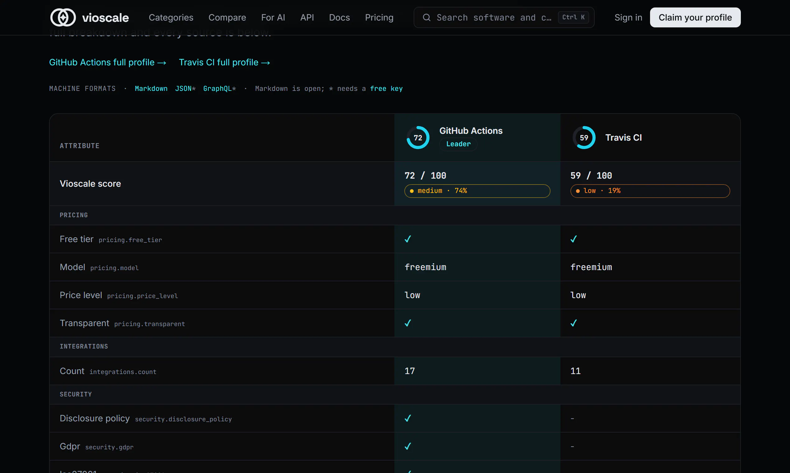Click the INTEGRATIONS section header
This screenshot has width=790, height=473.
point(84,346)
